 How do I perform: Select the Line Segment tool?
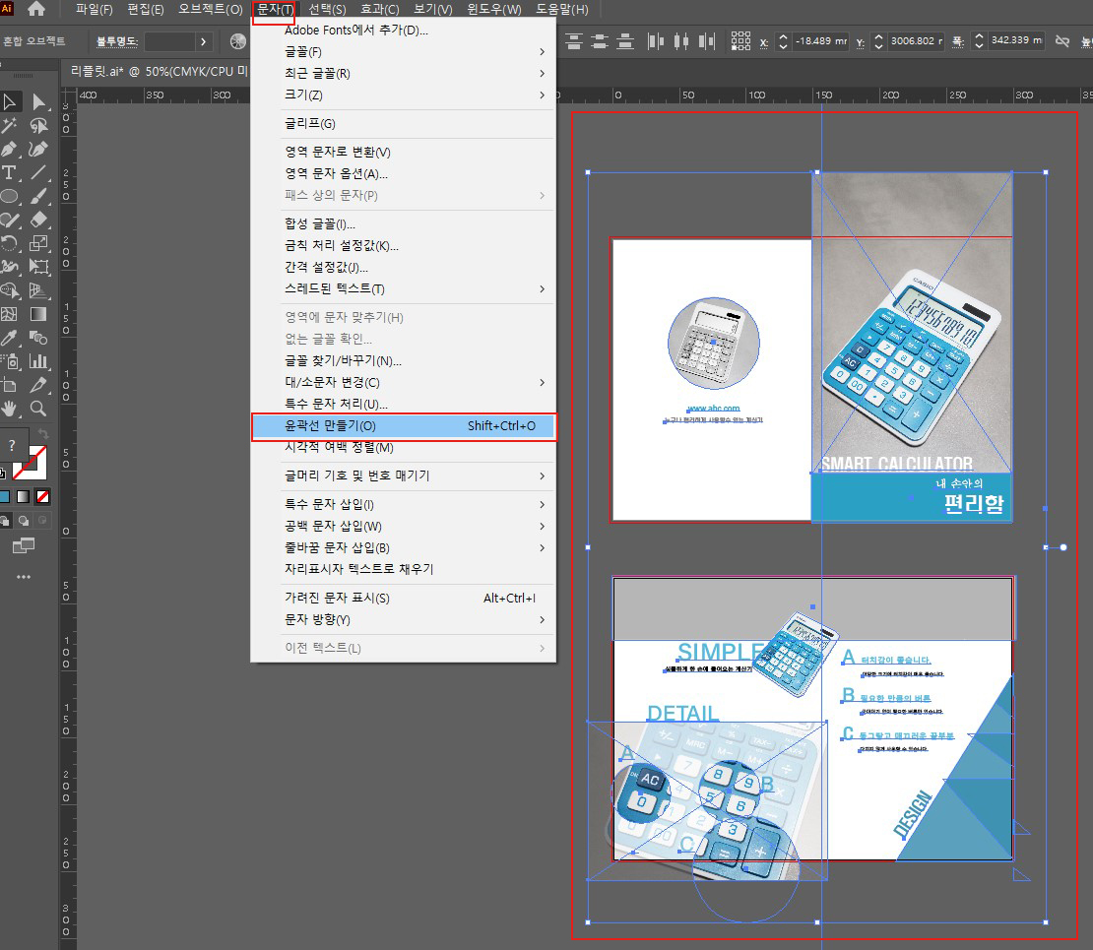(39, 173)
